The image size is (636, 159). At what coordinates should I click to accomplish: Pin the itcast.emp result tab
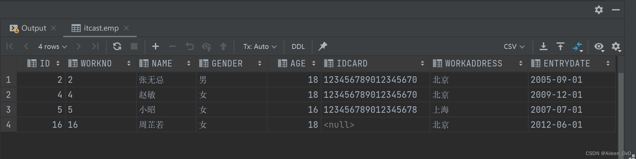(323, 47)
